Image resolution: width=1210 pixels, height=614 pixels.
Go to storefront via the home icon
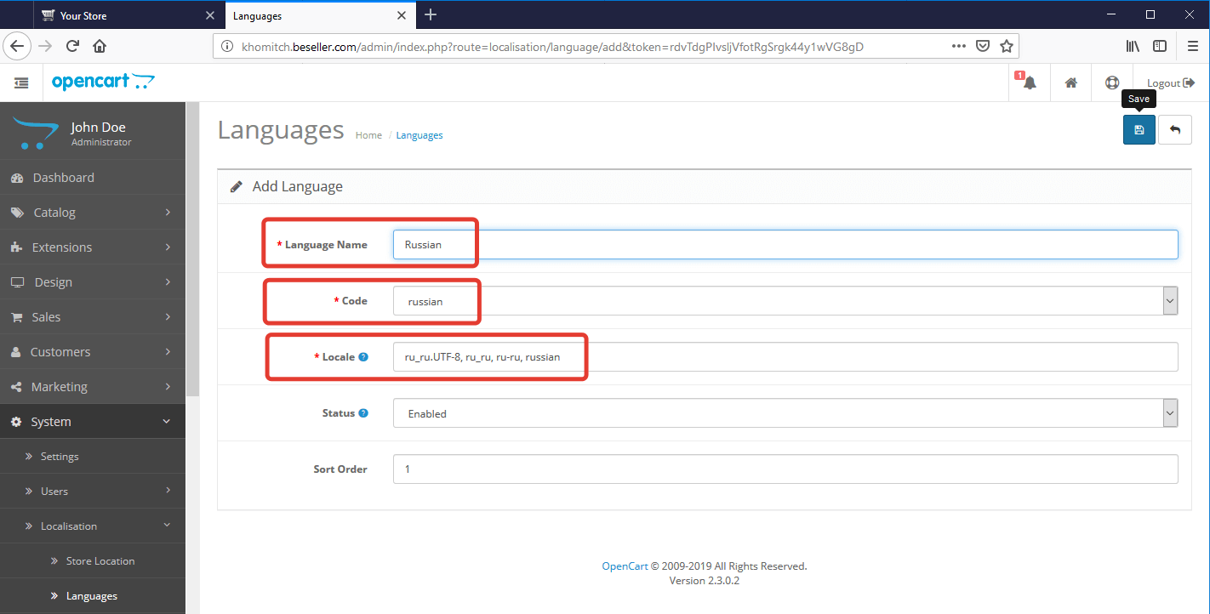click(x=1071, y=82)
